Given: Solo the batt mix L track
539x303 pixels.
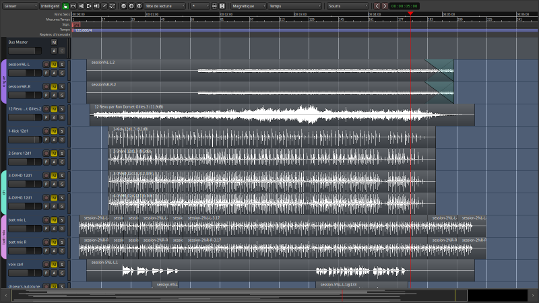Looking at the screenshot, I should (x=62, y=220).
